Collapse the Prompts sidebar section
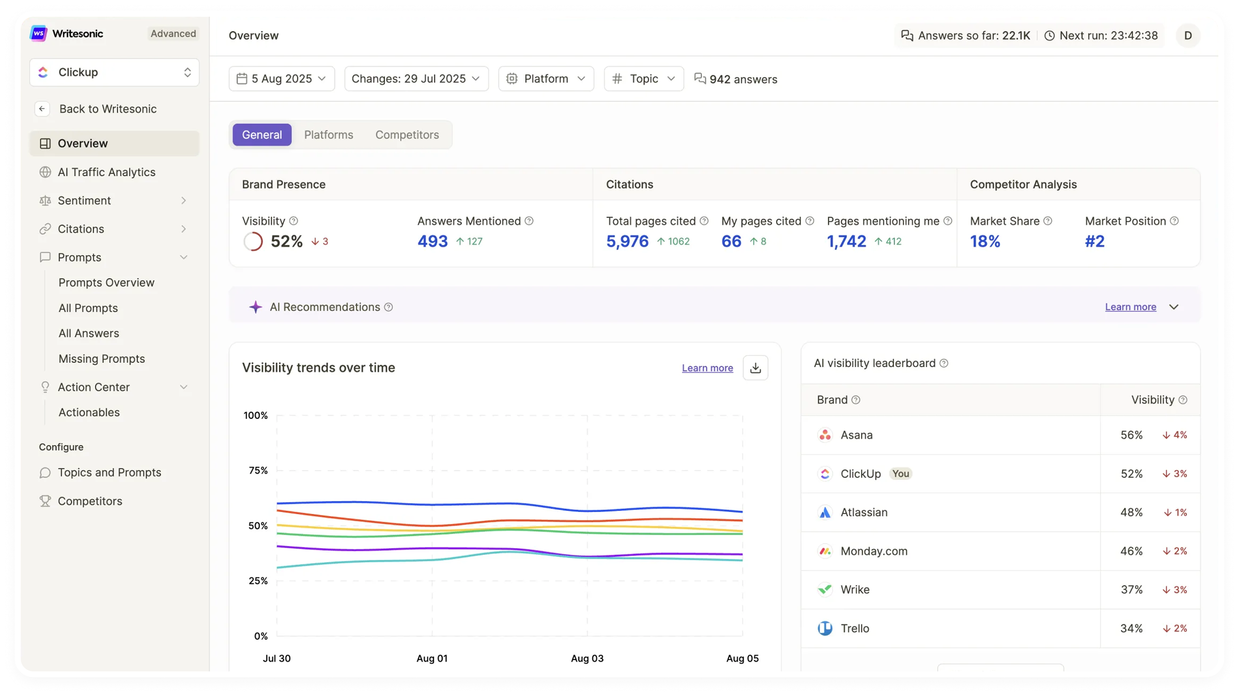The height and width of the screenshot is (696, 1239). (183, 257)
